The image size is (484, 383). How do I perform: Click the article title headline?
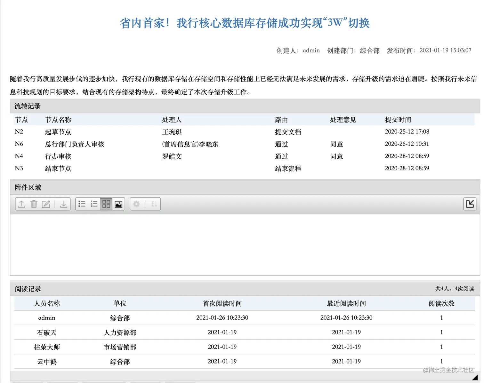pos(245,23)
